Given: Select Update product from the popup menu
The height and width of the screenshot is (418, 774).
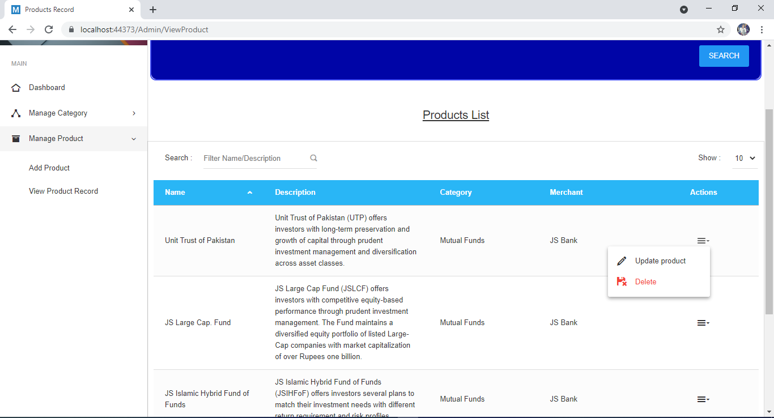Looking at the screenshot, I should point(659,261).
